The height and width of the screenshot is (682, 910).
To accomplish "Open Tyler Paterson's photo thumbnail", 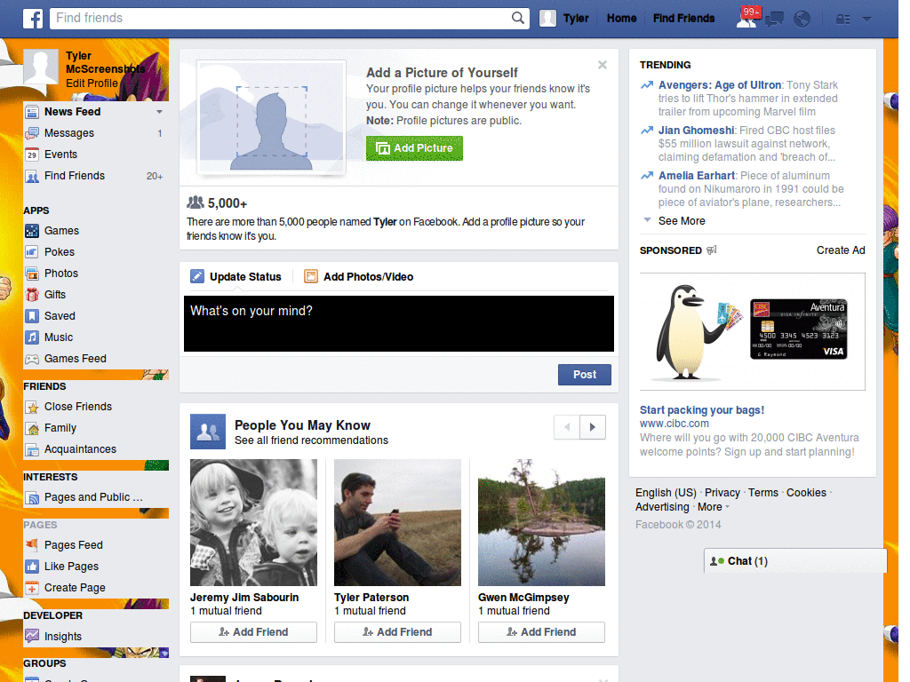I will tap(397, 522).
